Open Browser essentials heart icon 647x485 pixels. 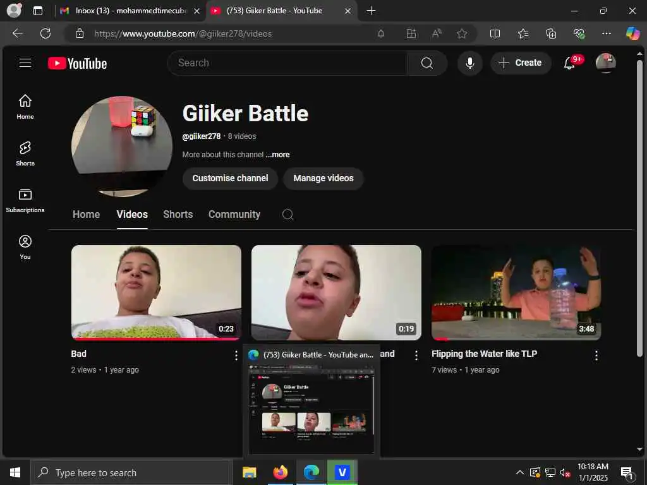[579, 33]
